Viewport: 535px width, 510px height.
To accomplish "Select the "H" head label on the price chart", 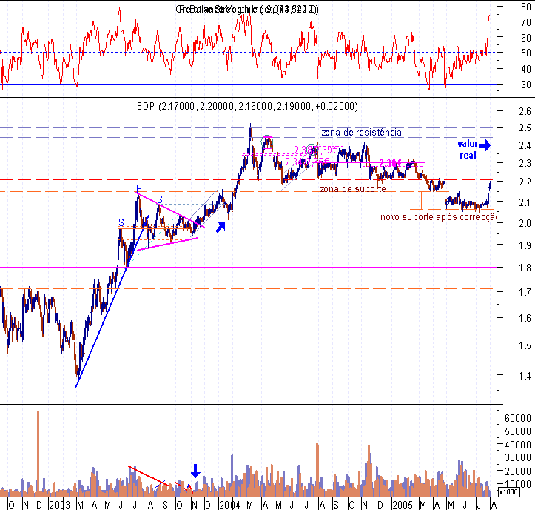I will (x=139, y=189).
